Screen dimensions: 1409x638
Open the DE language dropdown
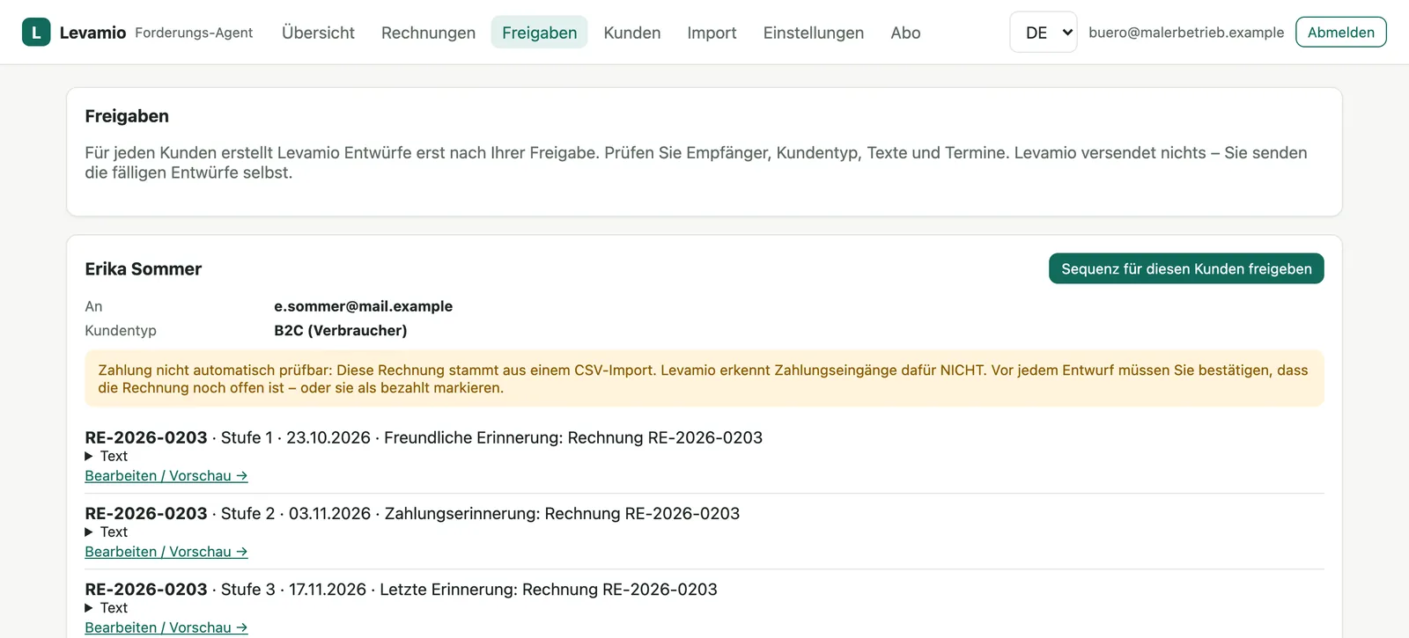tap(1044, 33)
